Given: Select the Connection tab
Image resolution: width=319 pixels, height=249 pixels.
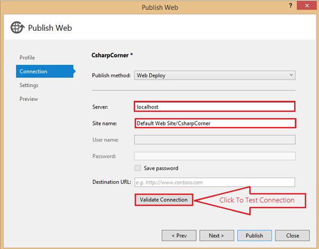Looking at the screenshot, I should click(33, 71).
